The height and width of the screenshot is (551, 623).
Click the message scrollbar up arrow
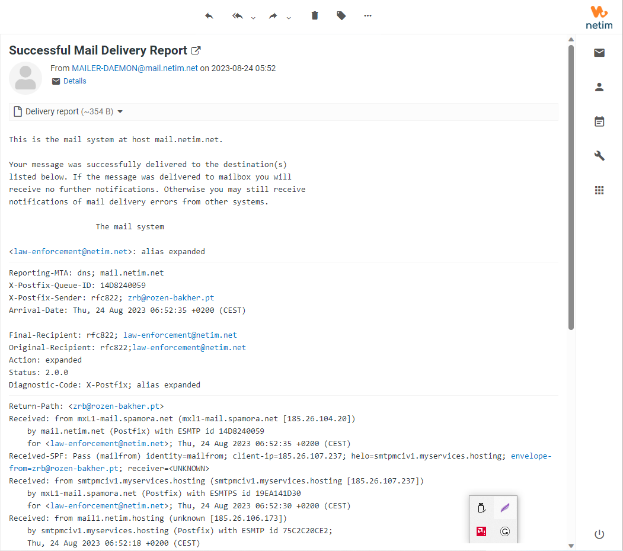(571, 39)
